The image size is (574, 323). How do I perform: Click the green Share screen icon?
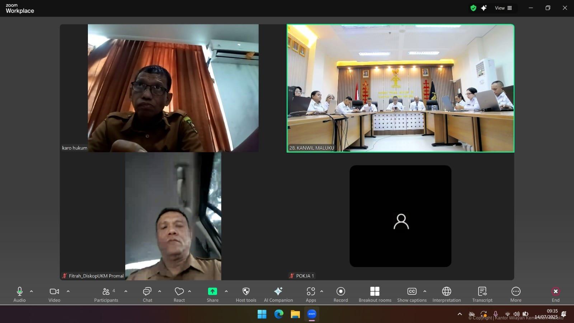coord(212,291)
